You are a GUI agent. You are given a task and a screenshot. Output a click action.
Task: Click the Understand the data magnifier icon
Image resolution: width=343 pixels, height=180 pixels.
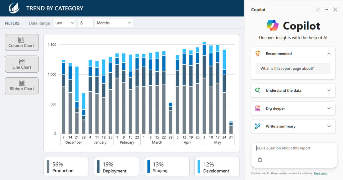[258, 90]
